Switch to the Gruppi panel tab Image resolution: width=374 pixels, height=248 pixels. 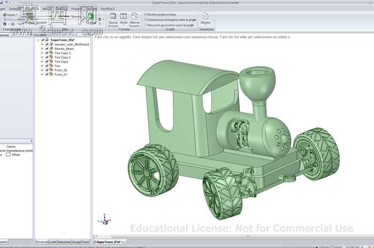76,242
